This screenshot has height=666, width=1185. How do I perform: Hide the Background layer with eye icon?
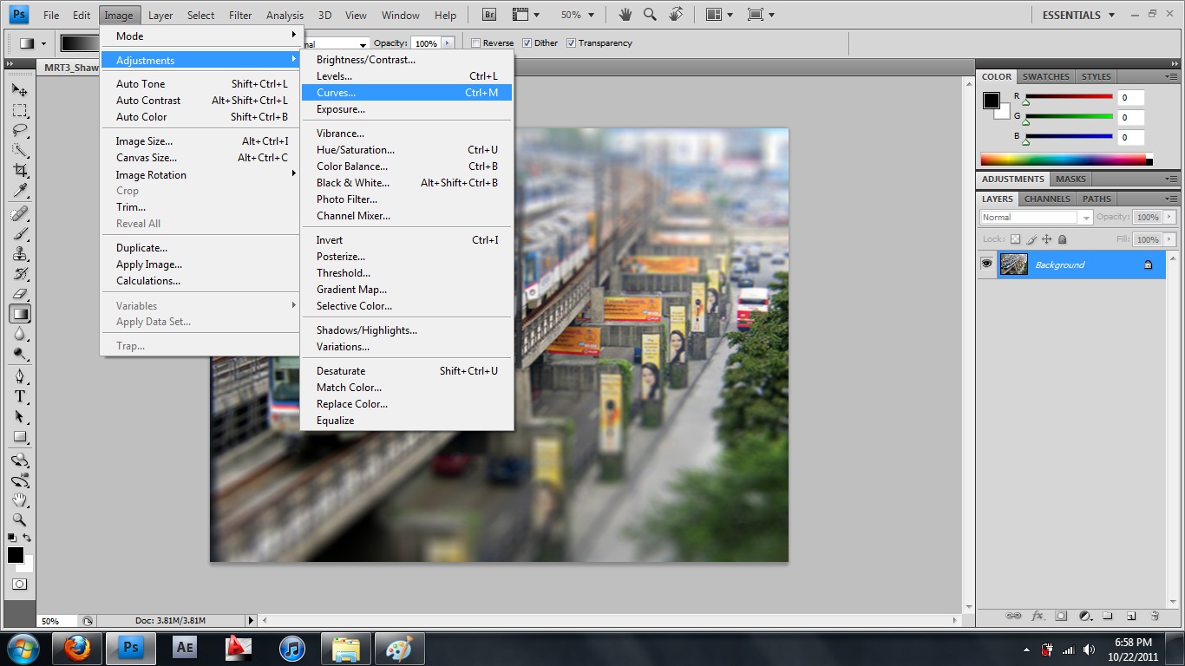click(x=986, y=264)
